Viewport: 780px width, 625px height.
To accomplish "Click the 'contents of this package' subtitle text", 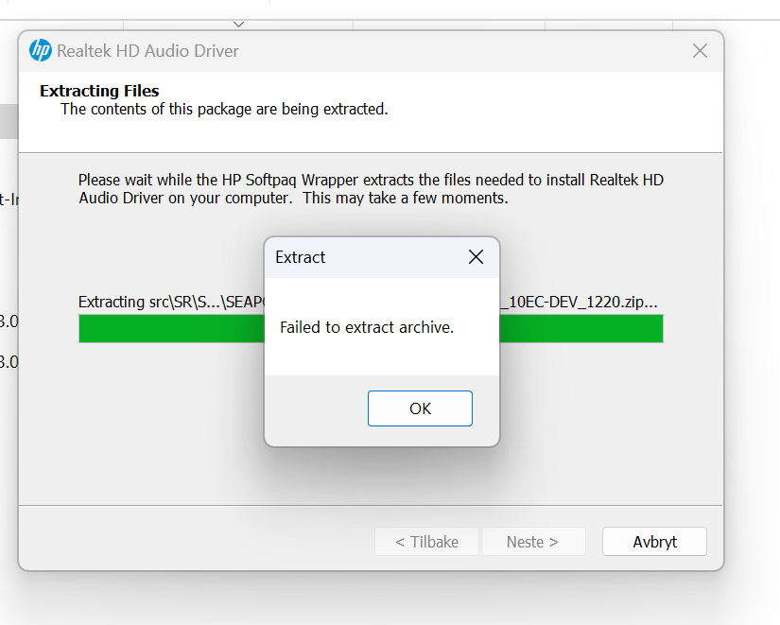I will [x=224, y=110].
